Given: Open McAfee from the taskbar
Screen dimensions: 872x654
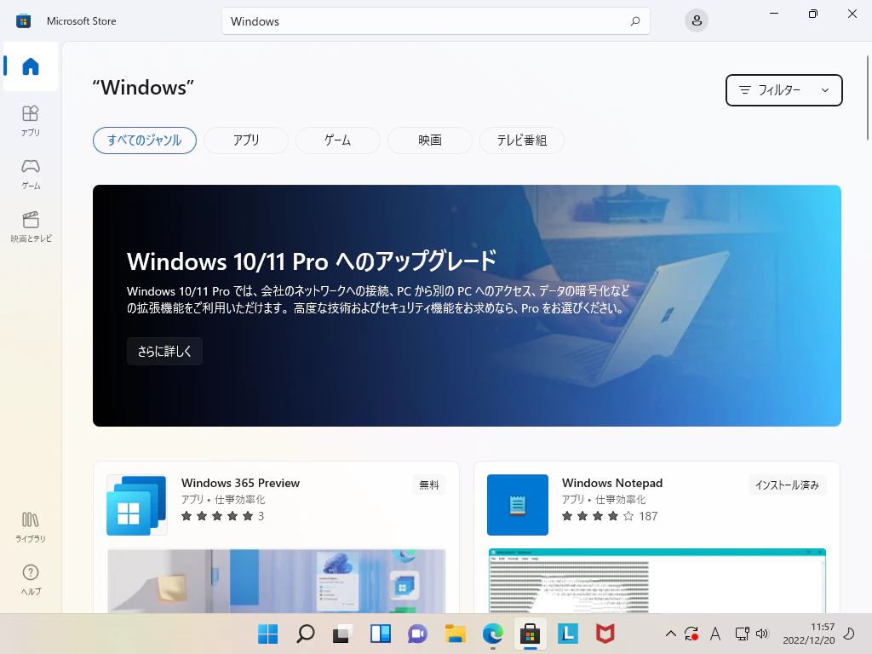Looking at the screenshot, I should tap(605, 634).
